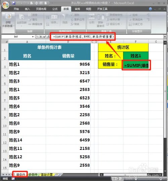Select green cell containing 姓名1 in 统计区
Screen dimensions: 168x181
point(136,56)
